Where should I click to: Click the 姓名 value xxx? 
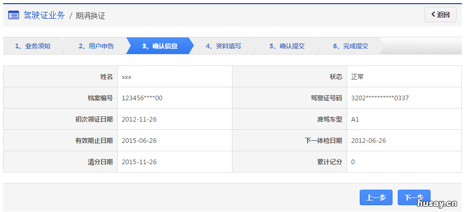coord(127,77)
